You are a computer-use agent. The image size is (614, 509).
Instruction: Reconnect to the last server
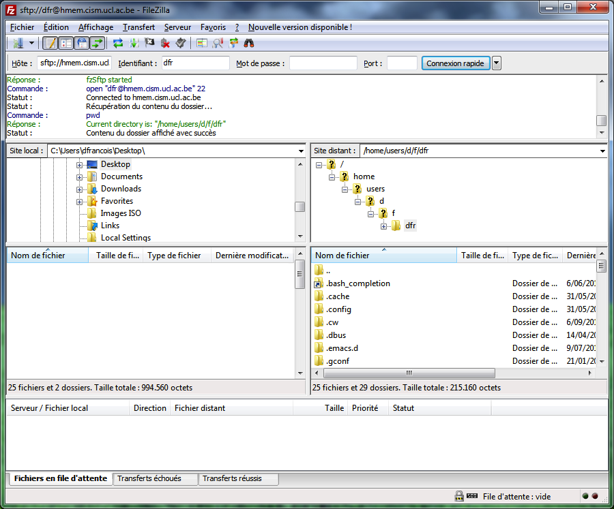[x=181, y=43]
